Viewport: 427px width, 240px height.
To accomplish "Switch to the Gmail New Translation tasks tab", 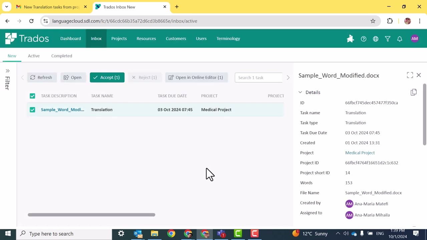I will coord(52,7).
